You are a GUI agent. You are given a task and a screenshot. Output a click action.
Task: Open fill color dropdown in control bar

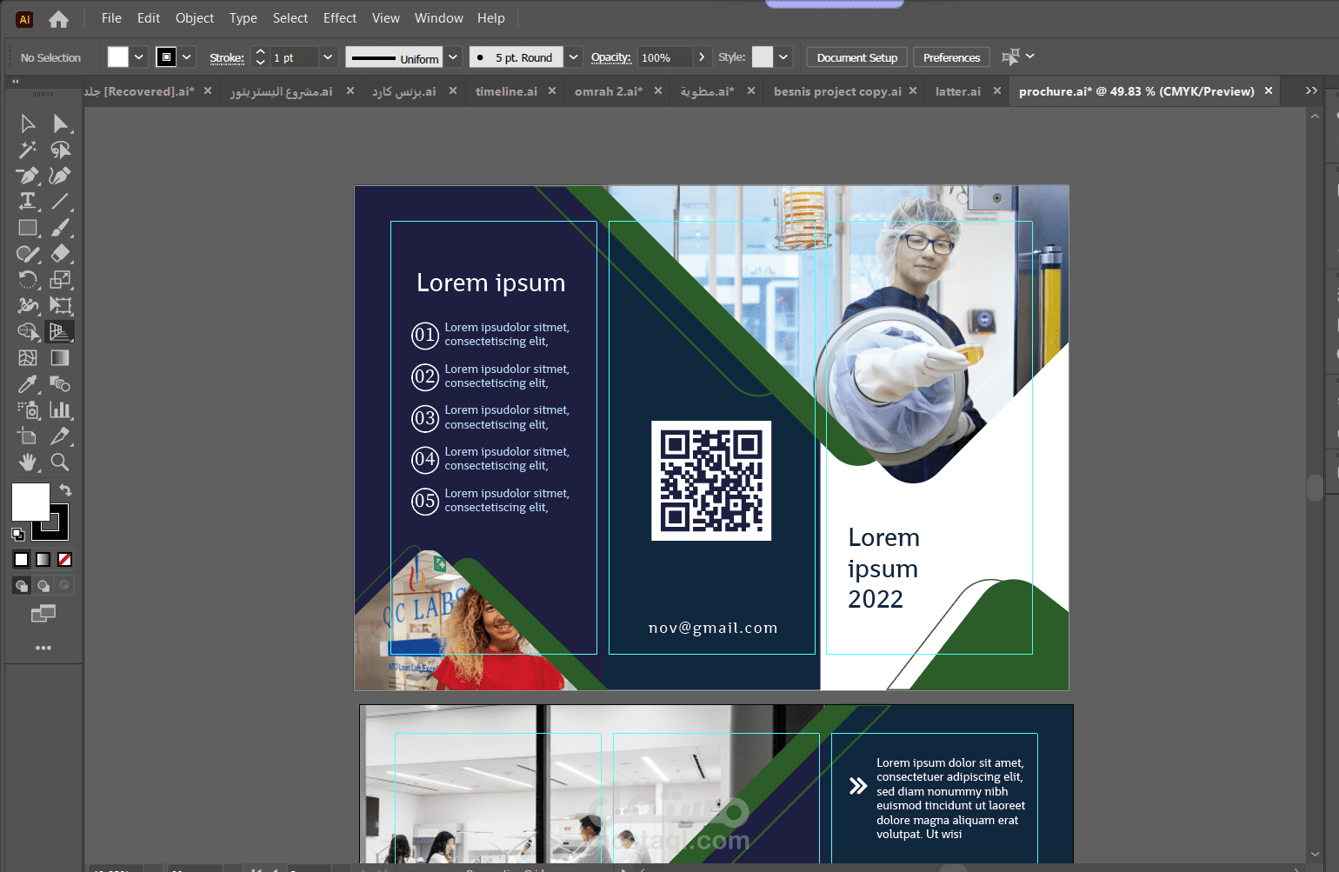138,57
